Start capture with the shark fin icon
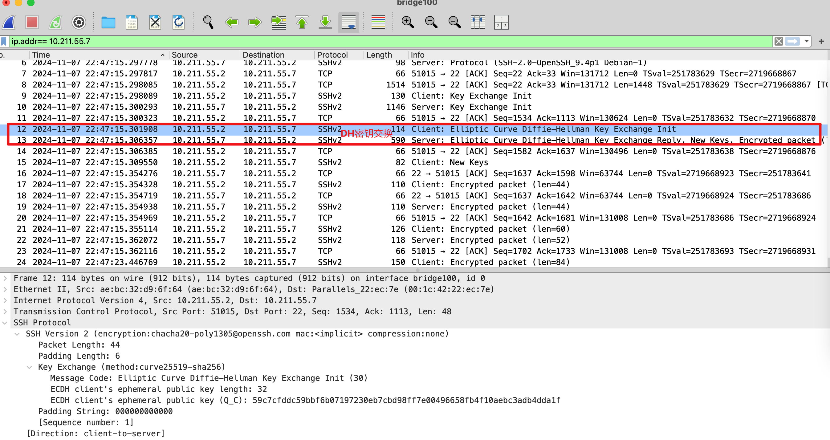The width and height of the screenshot is (830, 440). (9, 22)
